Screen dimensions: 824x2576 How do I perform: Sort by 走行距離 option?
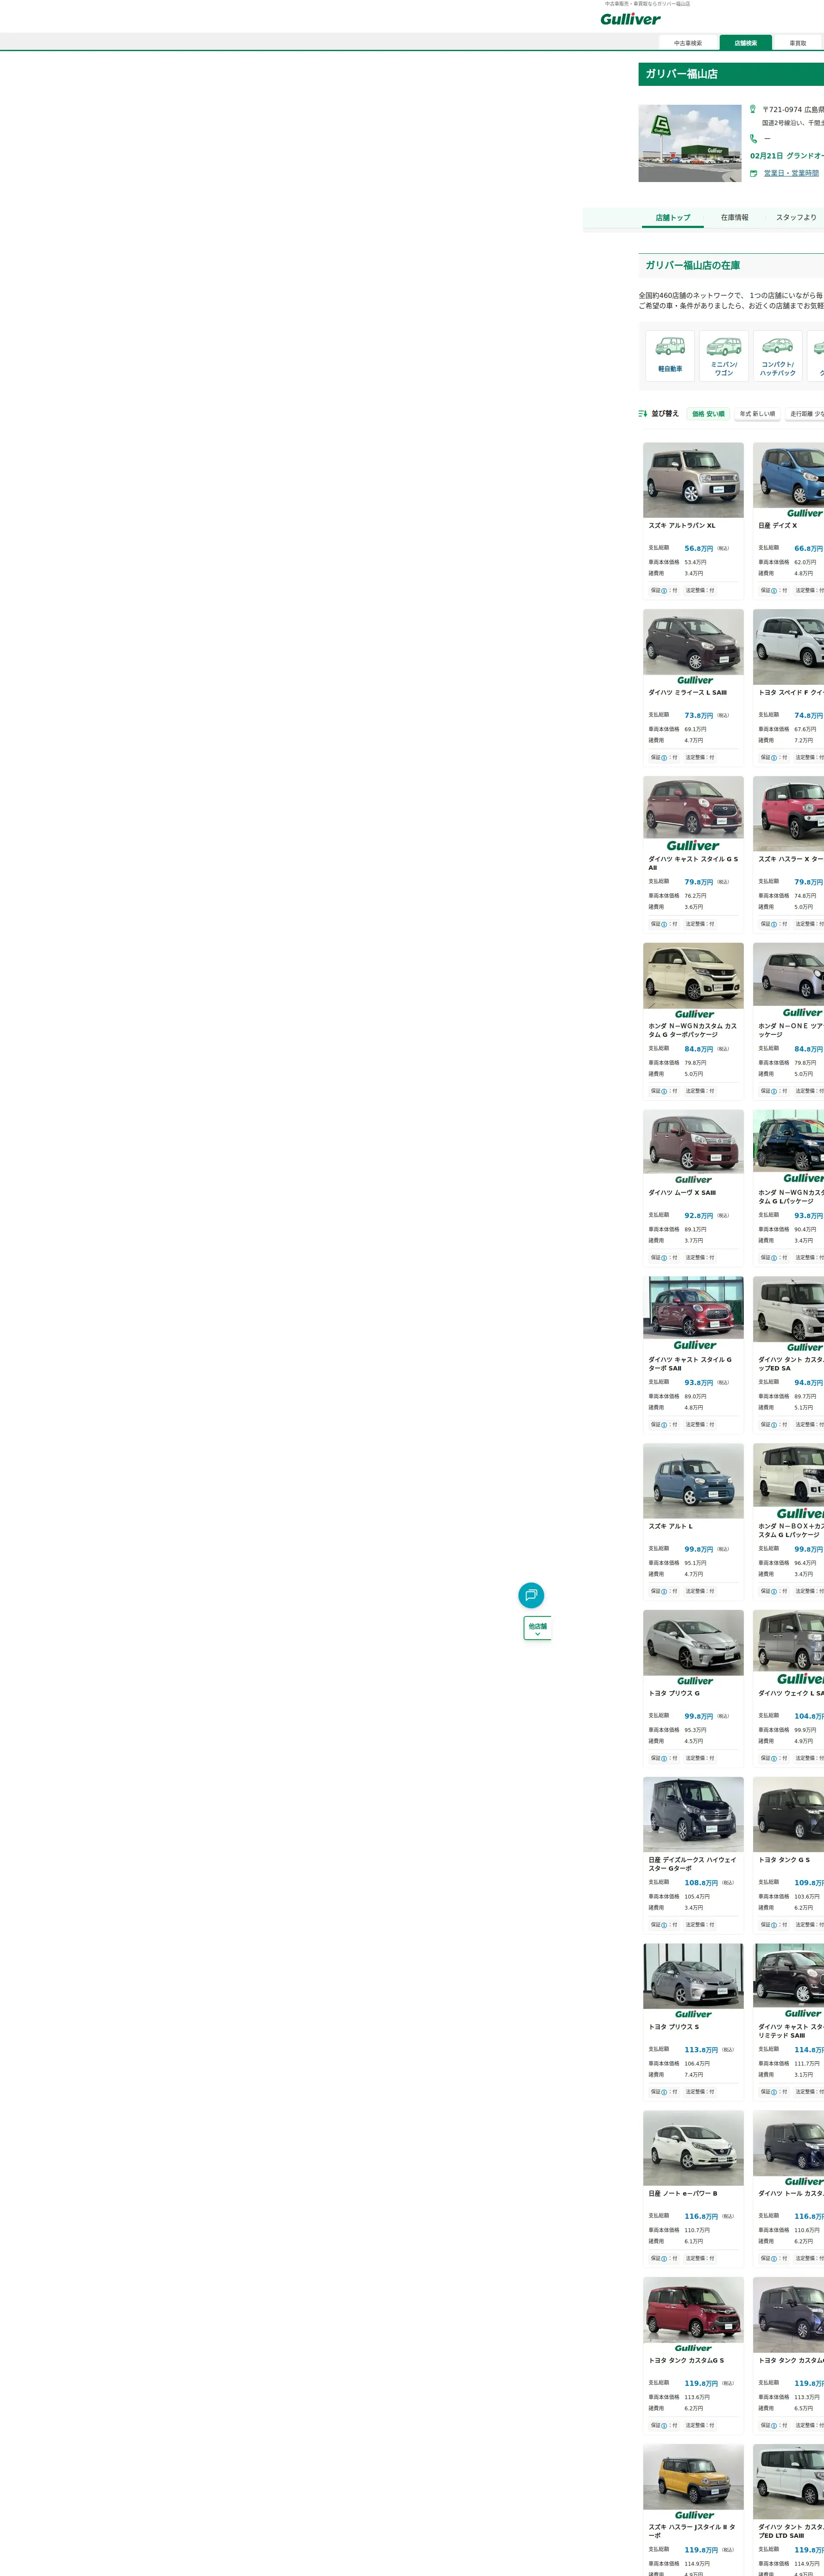point(805,414)
